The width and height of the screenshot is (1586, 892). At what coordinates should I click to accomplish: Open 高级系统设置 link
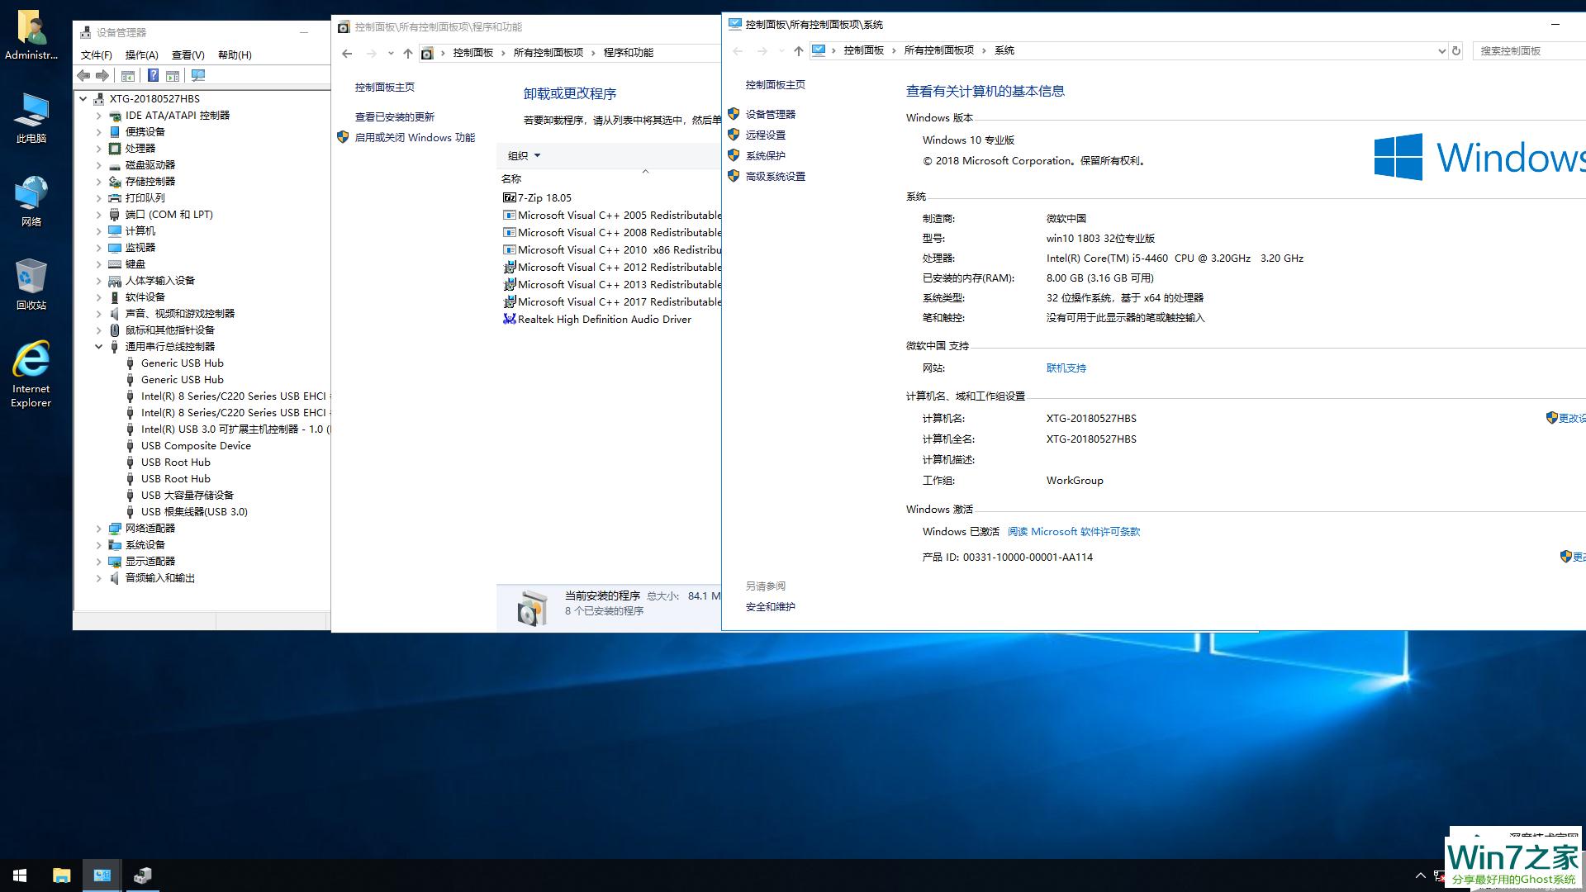(776, 176)
